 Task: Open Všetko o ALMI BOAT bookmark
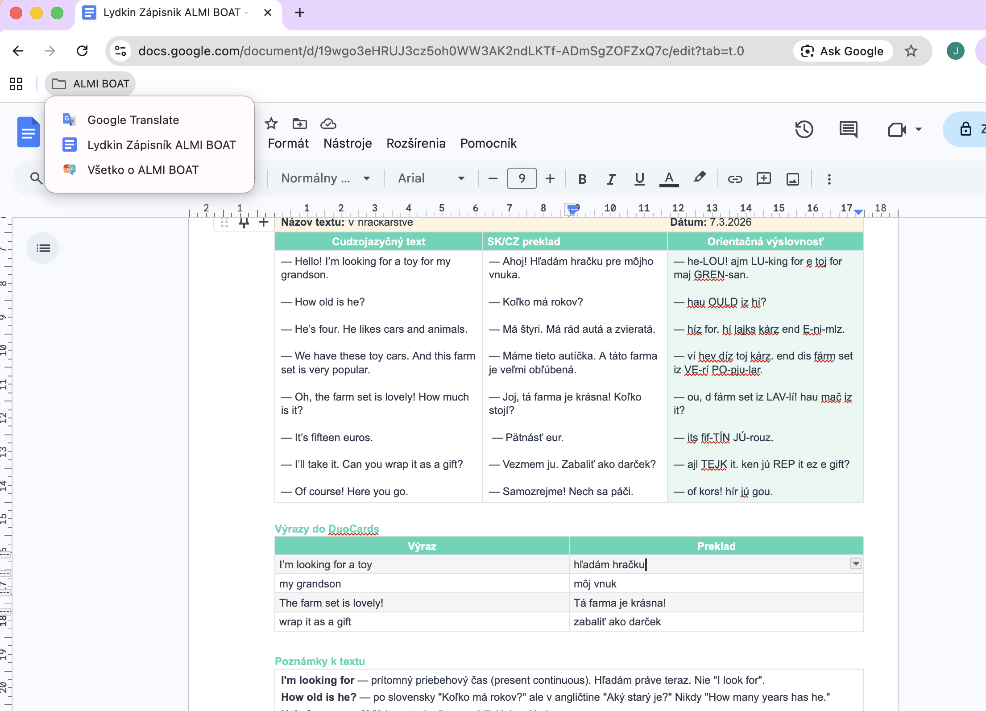143,170
